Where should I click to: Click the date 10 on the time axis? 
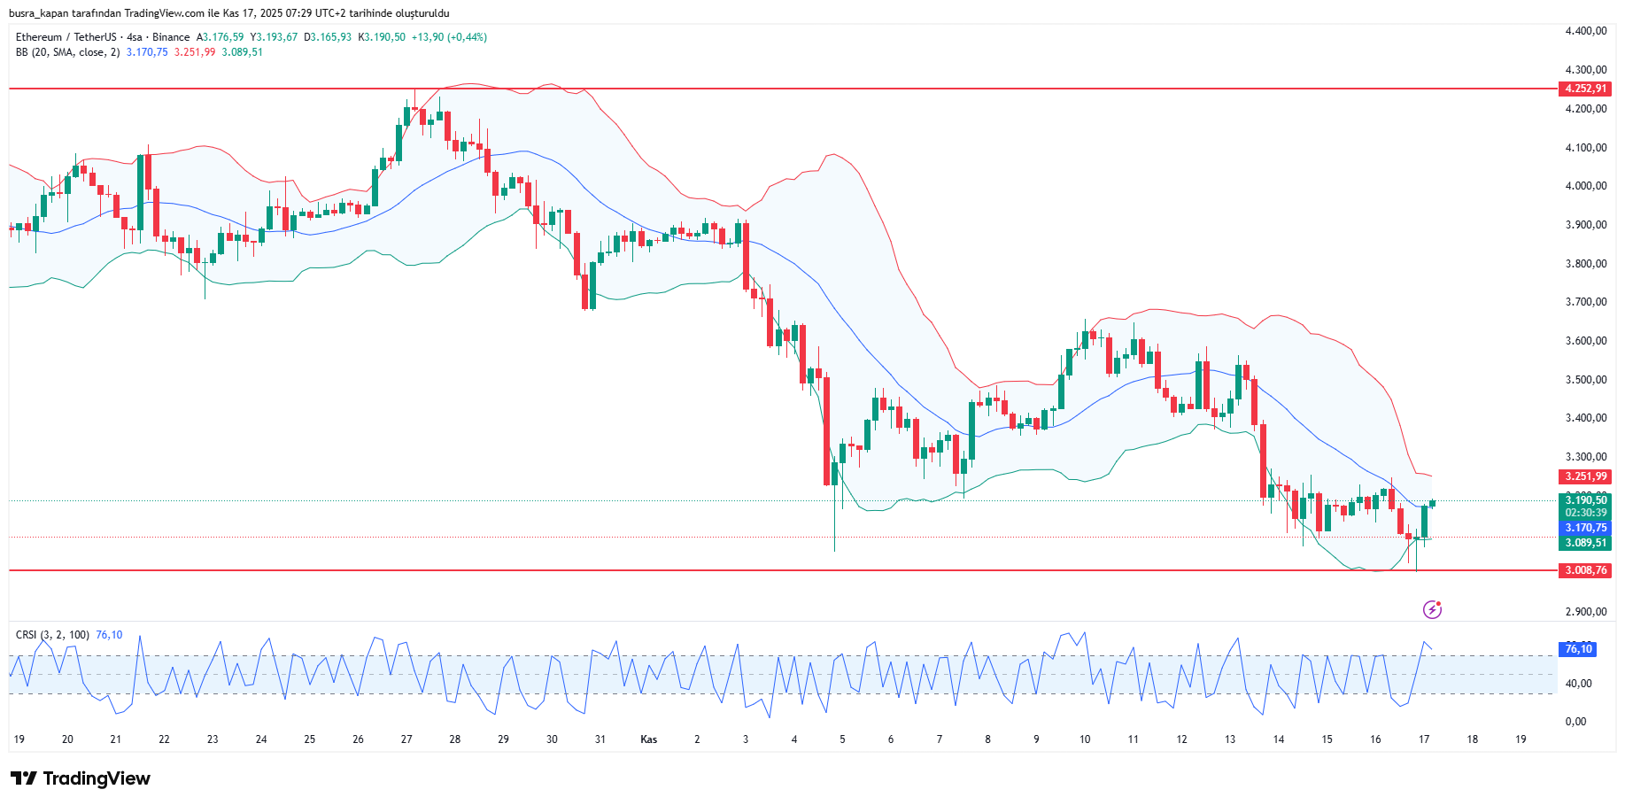coord(1084,739)
